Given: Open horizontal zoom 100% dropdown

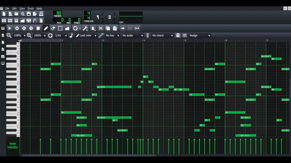Looking at the screenshot, I should (19, 35).
